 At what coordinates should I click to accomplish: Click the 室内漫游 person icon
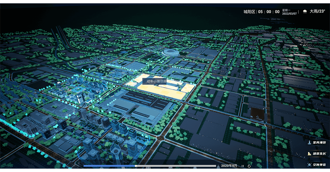coord(309,142)
